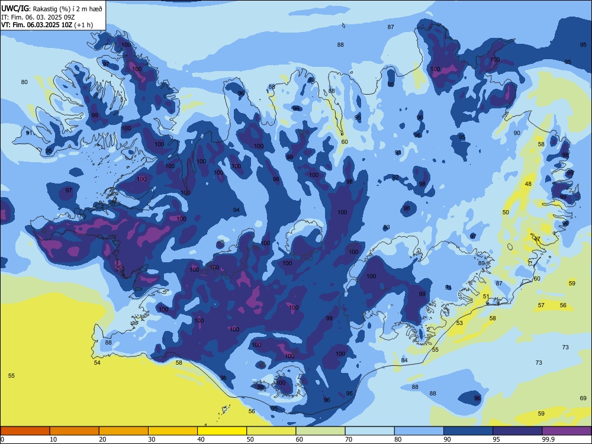592x444 pixels.
Task: Click the 80–90 light blue legend swatch
Action: click(x=419, y=431)
